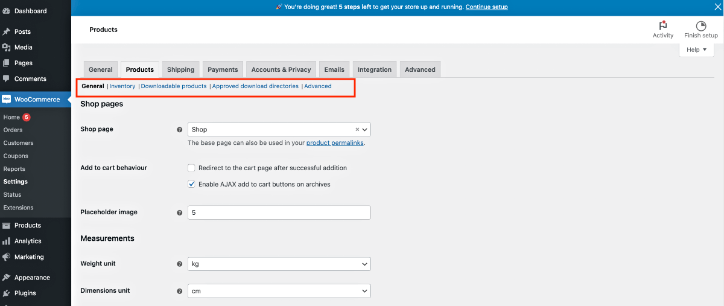Click the Pages icon in sidebar
This screenshot has height=306, width=724.
[x=7, y=63]
